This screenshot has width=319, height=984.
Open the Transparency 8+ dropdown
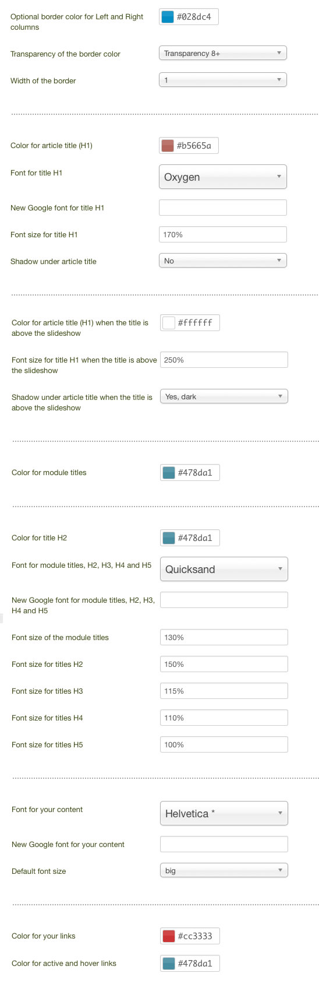pyautogui.click(x=223, y=53)
